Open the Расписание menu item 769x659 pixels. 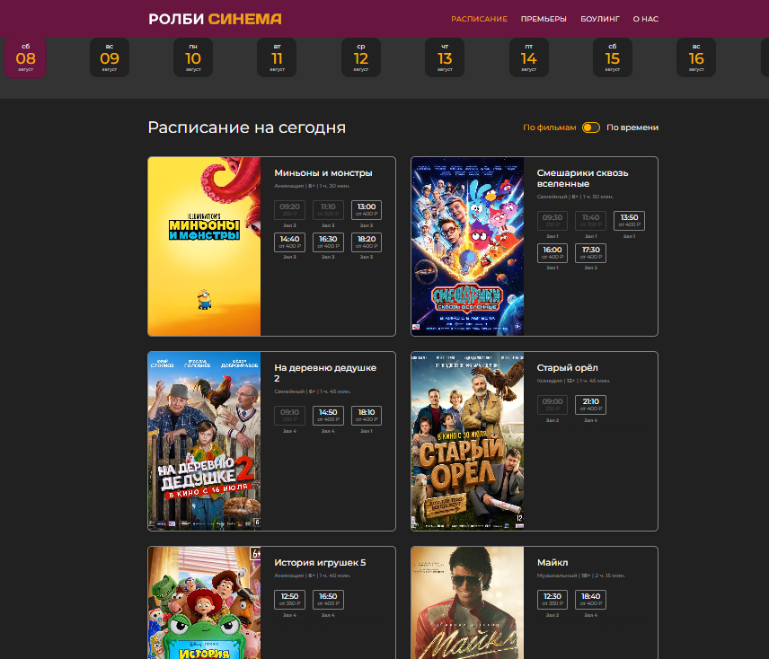coord(479,19)
